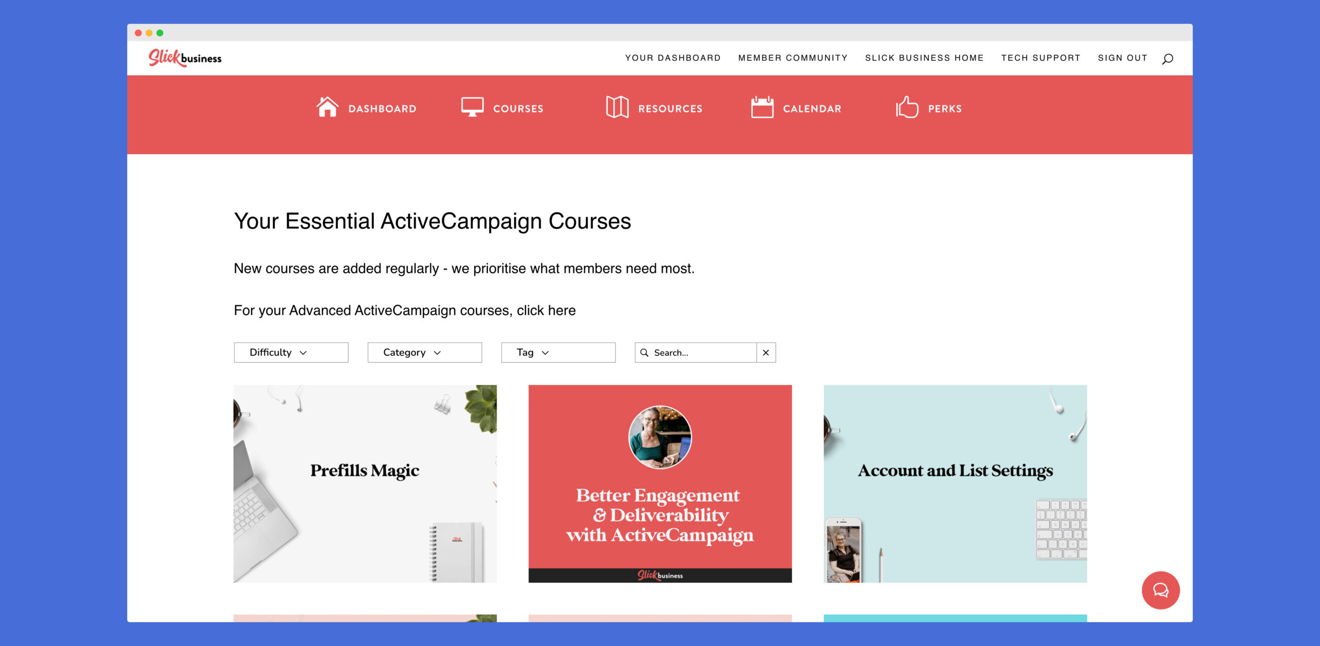
Task: Clear the course search with X button
Action: tap(766, 353)
